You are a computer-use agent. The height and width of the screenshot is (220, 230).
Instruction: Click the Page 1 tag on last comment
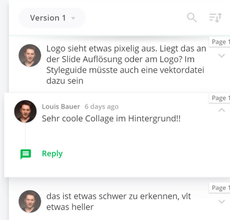click(x=219, y=188)
